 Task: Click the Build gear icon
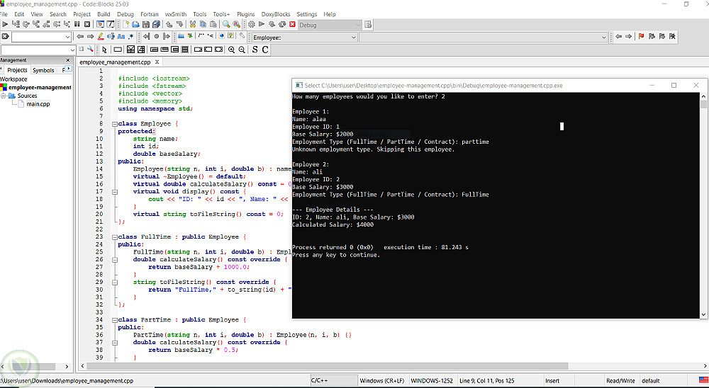point(252,25)
